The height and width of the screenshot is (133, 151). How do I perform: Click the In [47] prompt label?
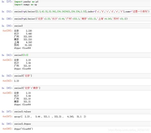7,112
